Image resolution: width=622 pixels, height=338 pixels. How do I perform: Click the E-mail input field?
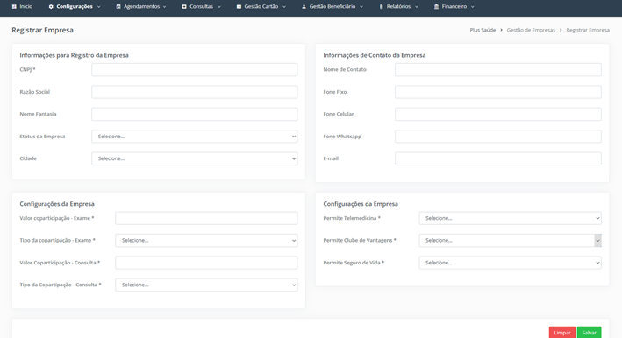(x=498, y=158)
